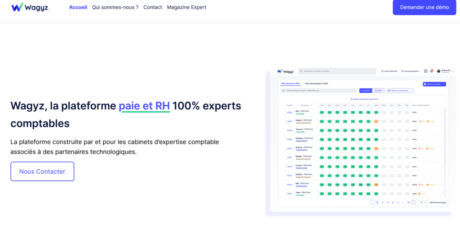Select the 'Vue bulletins' toggle
The image size is (460, 238).
click(x=366, y=91)
